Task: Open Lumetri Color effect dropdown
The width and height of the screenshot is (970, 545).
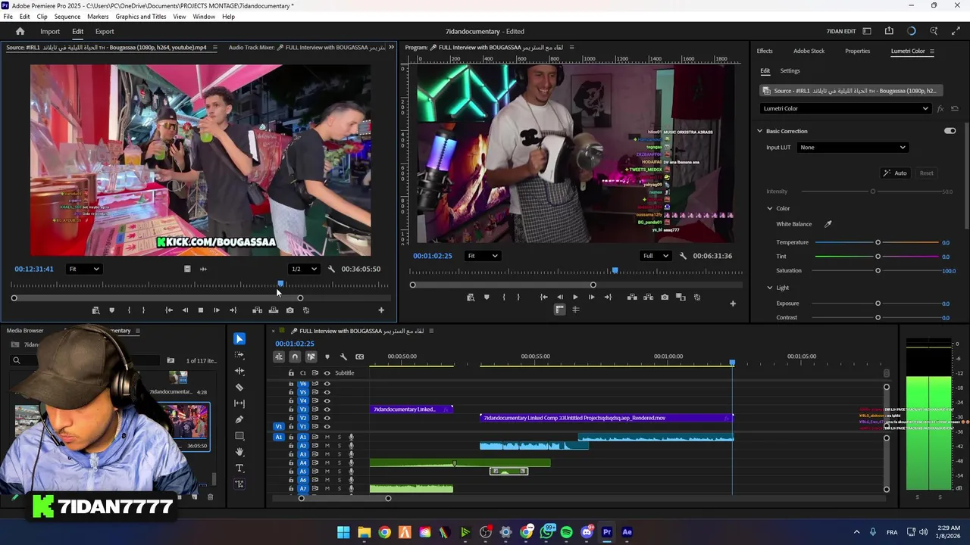Action: coord(845,108)
